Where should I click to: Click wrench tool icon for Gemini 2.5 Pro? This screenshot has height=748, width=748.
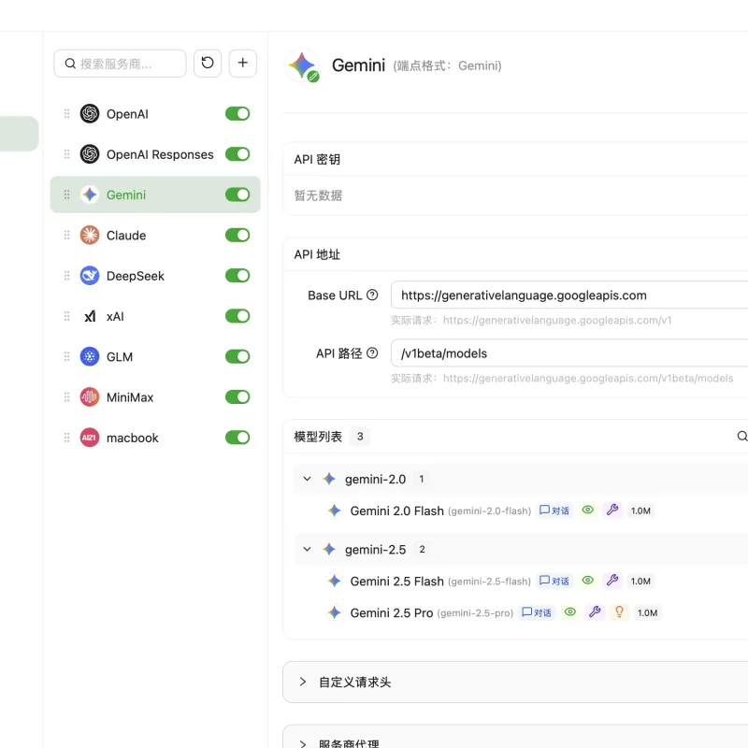tap(595, 612)
